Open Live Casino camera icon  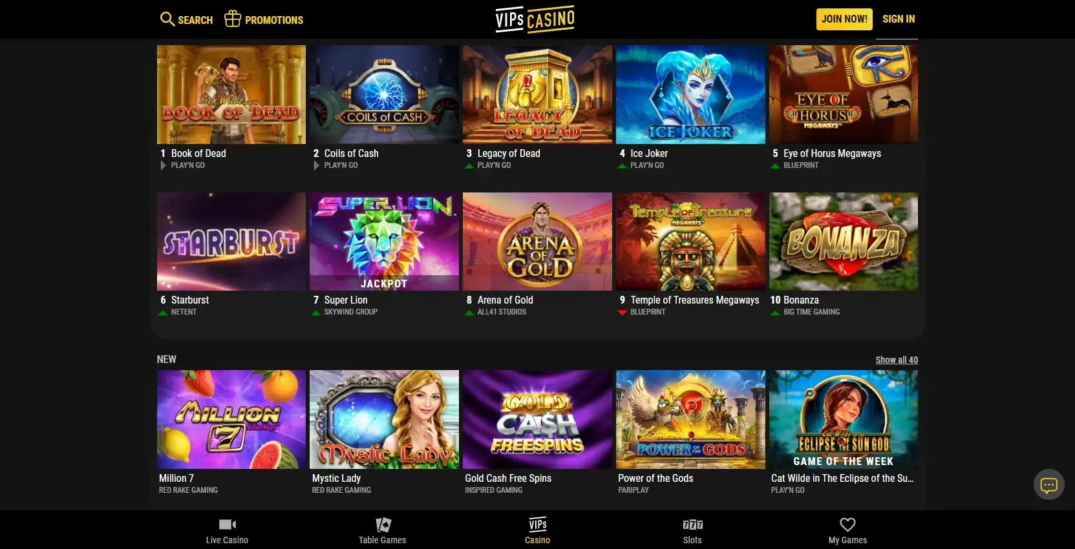point(228,524)
